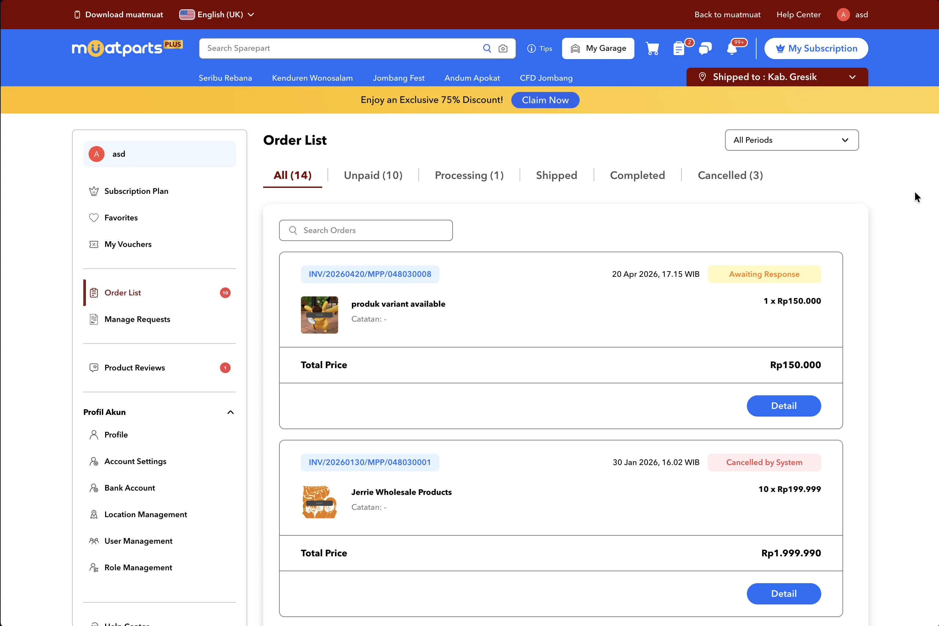Click the produk variant available thumbnail
This screenshot has height=626, width=939.
tap(319, 315)
